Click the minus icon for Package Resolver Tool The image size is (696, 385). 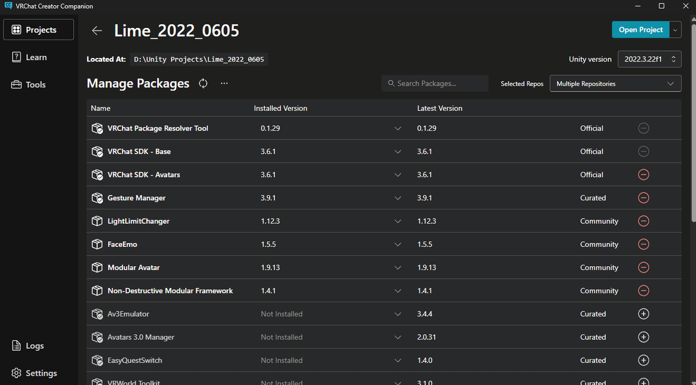coord(643,128)
